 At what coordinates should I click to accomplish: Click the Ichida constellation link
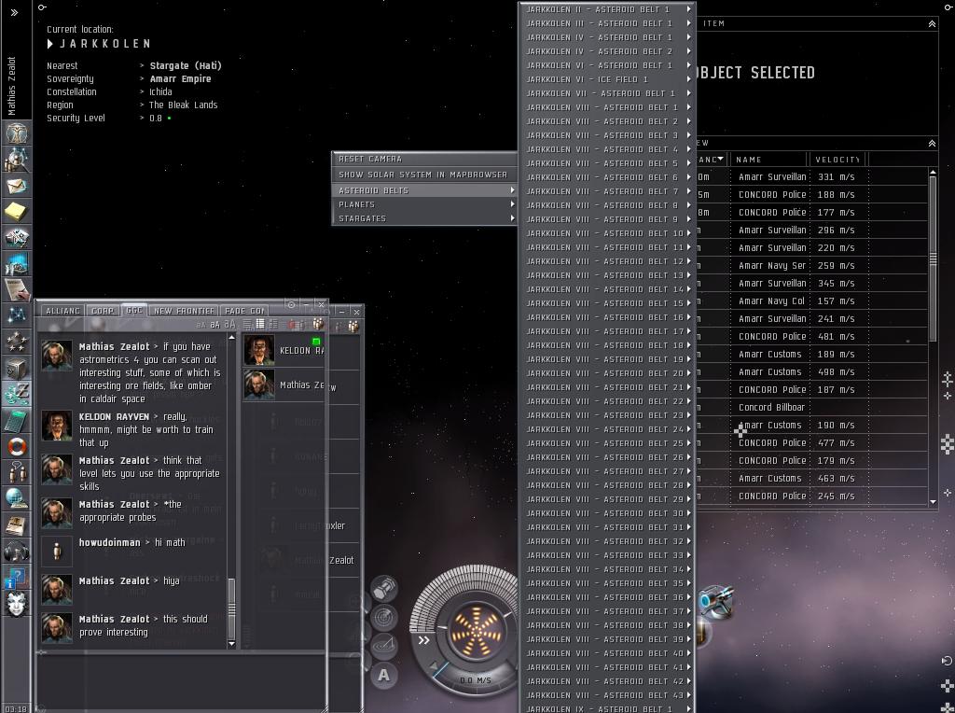pos(160,92)
